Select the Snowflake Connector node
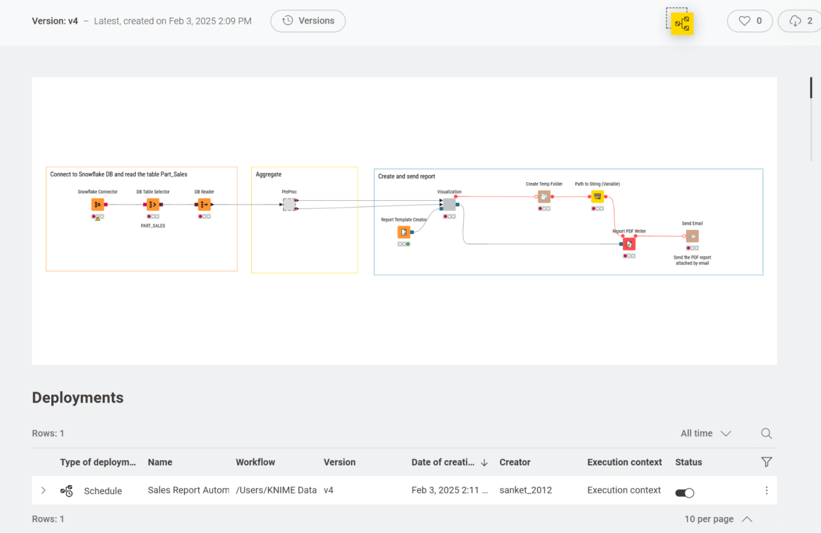The height and width of the screenshot is (533, 821). coord(97,205)
